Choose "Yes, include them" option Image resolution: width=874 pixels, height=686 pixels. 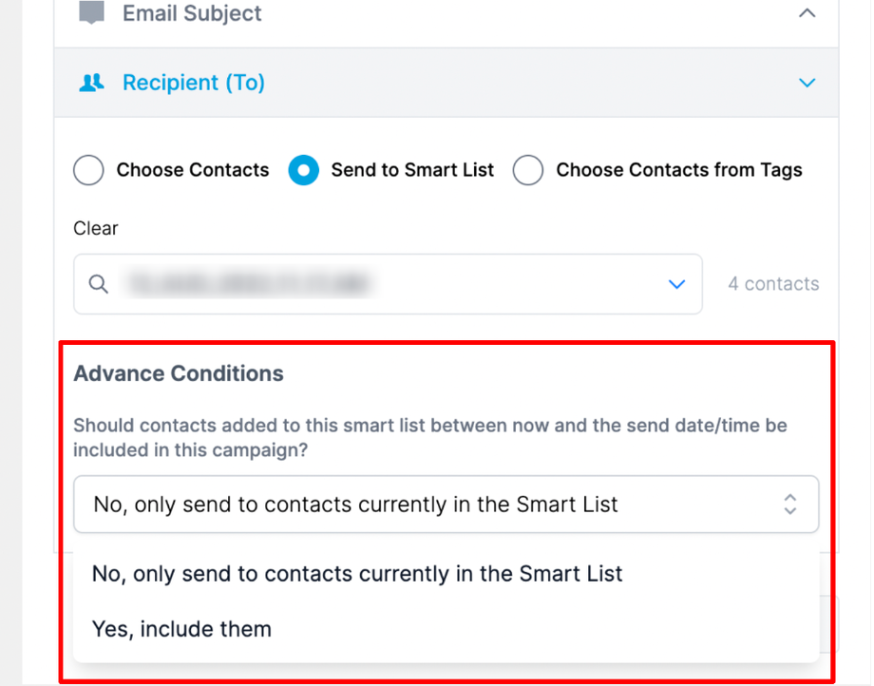[x=181, y=629]
